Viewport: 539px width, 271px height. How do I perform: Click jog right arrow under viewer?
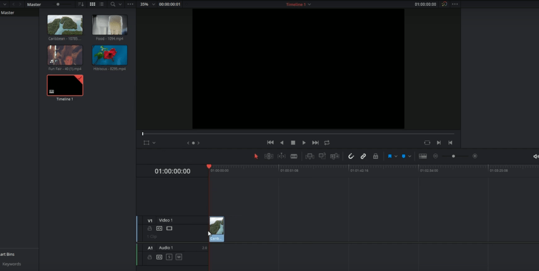[198, 143]
